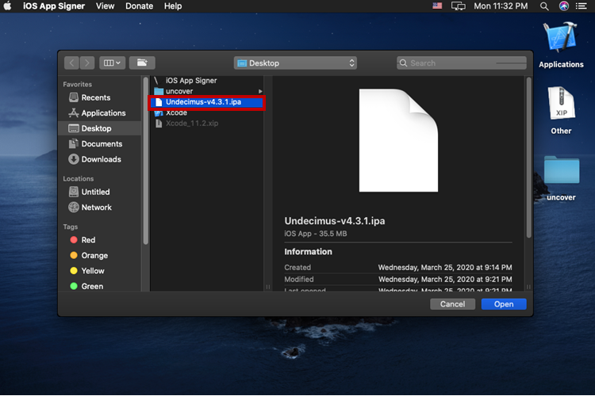Open the column view options dropdown

[112, 63]
